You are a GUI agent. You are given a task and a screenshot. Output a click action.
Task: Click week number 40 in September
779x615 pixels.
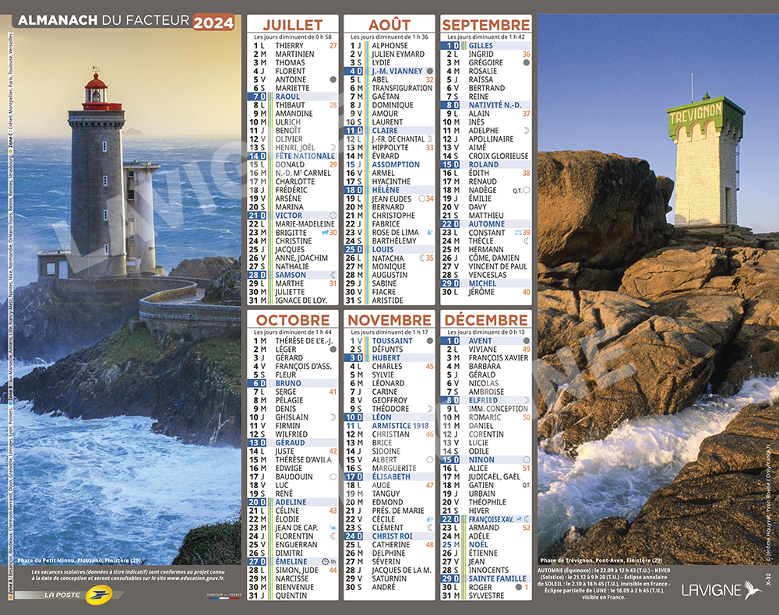526,292
